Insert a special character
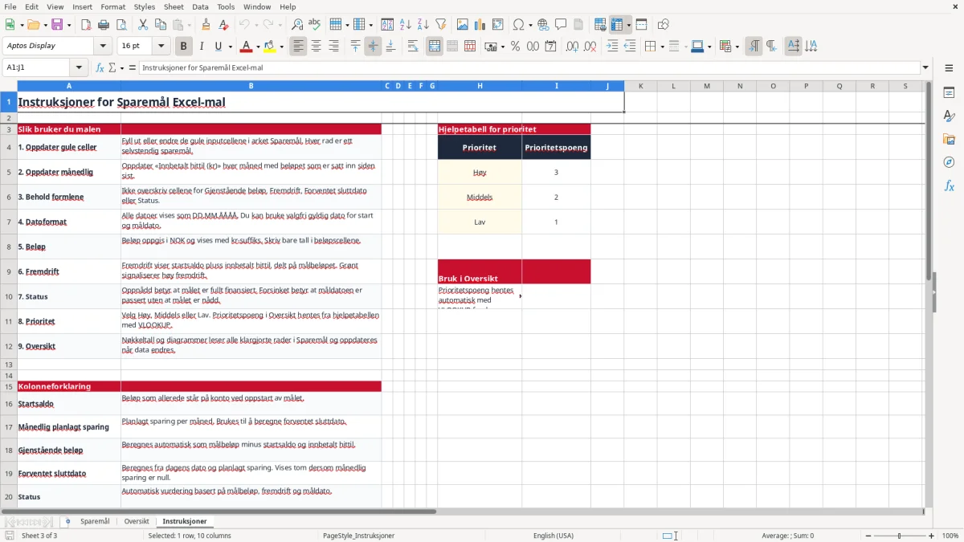 [x=517, y=25]
